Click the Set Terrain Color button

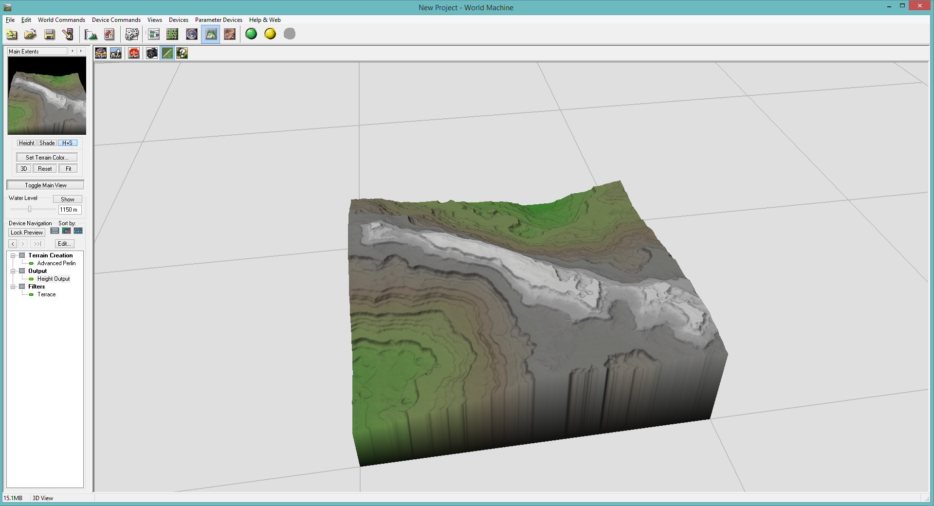(x=47, y=158)
